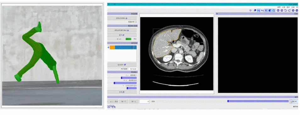Toggle the checkbox under the first upload button
300x115 pixels.
coord(136,22)
